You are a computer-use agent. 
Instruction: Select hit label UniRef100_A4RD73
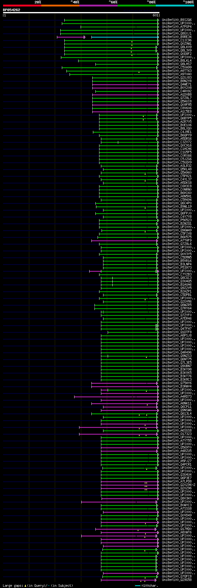pos(177,396)
